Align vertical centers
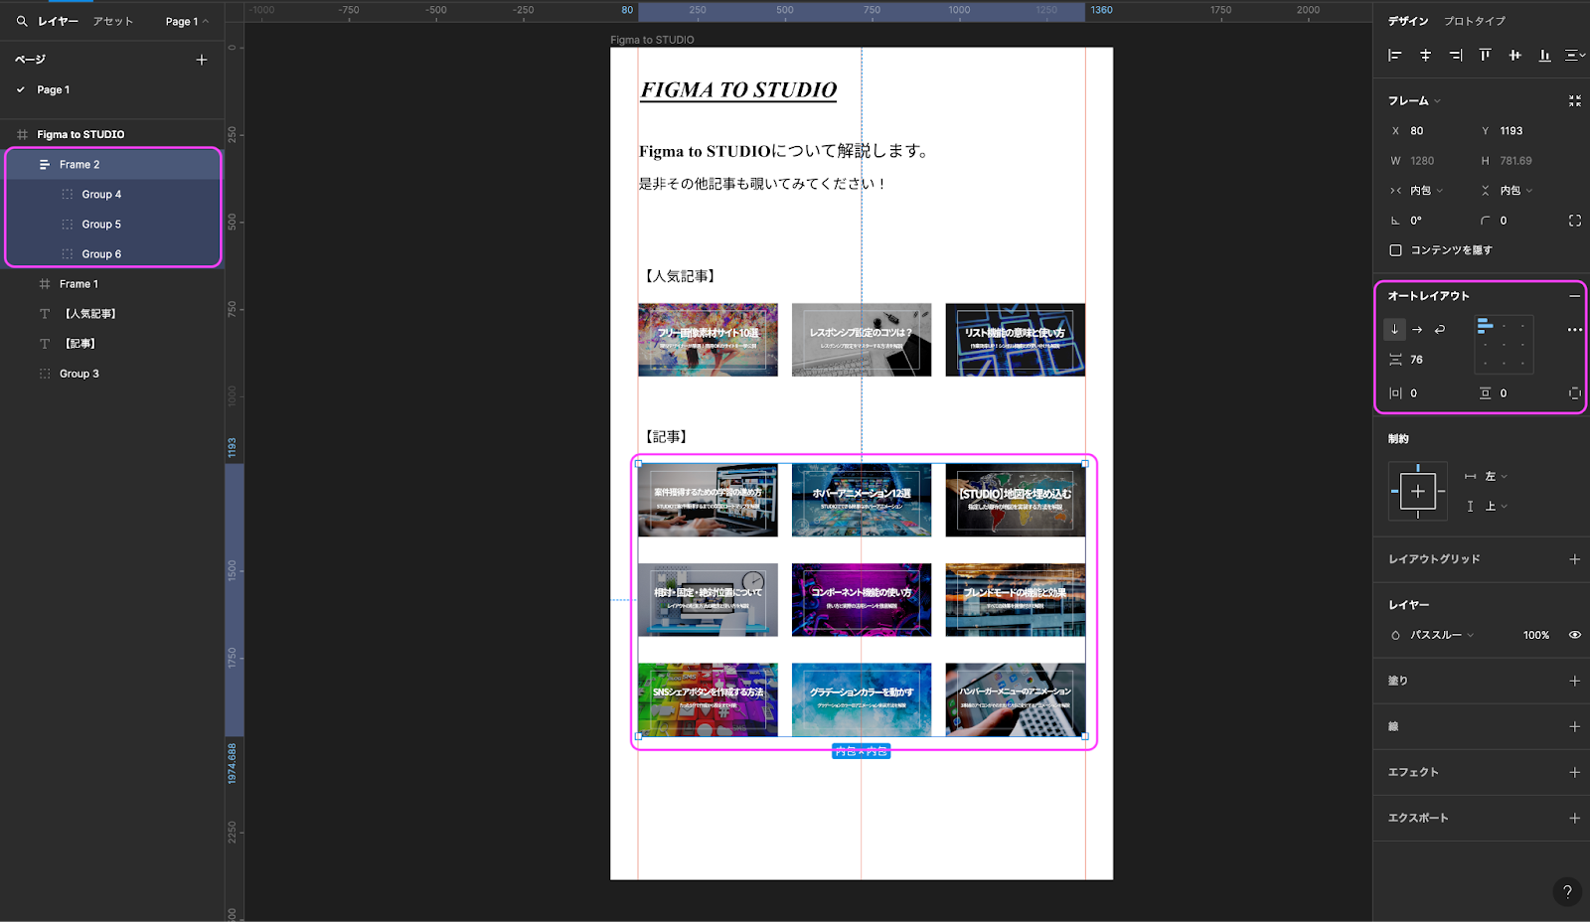 1514,56
